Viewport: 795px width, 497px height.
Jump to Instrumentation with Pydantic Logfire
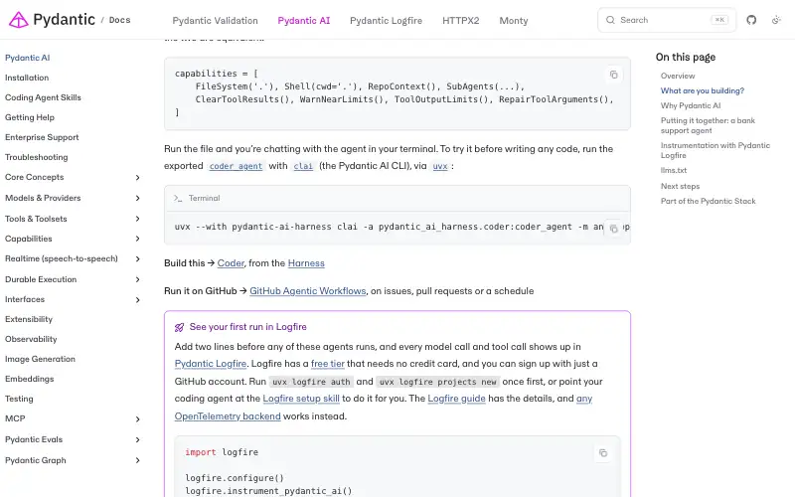tap(715, 150)
